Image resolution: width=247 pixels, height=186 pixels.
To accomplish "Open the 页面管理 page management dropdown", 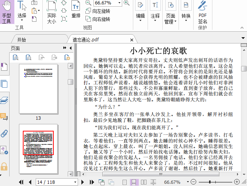I will (x=170, y=12).
